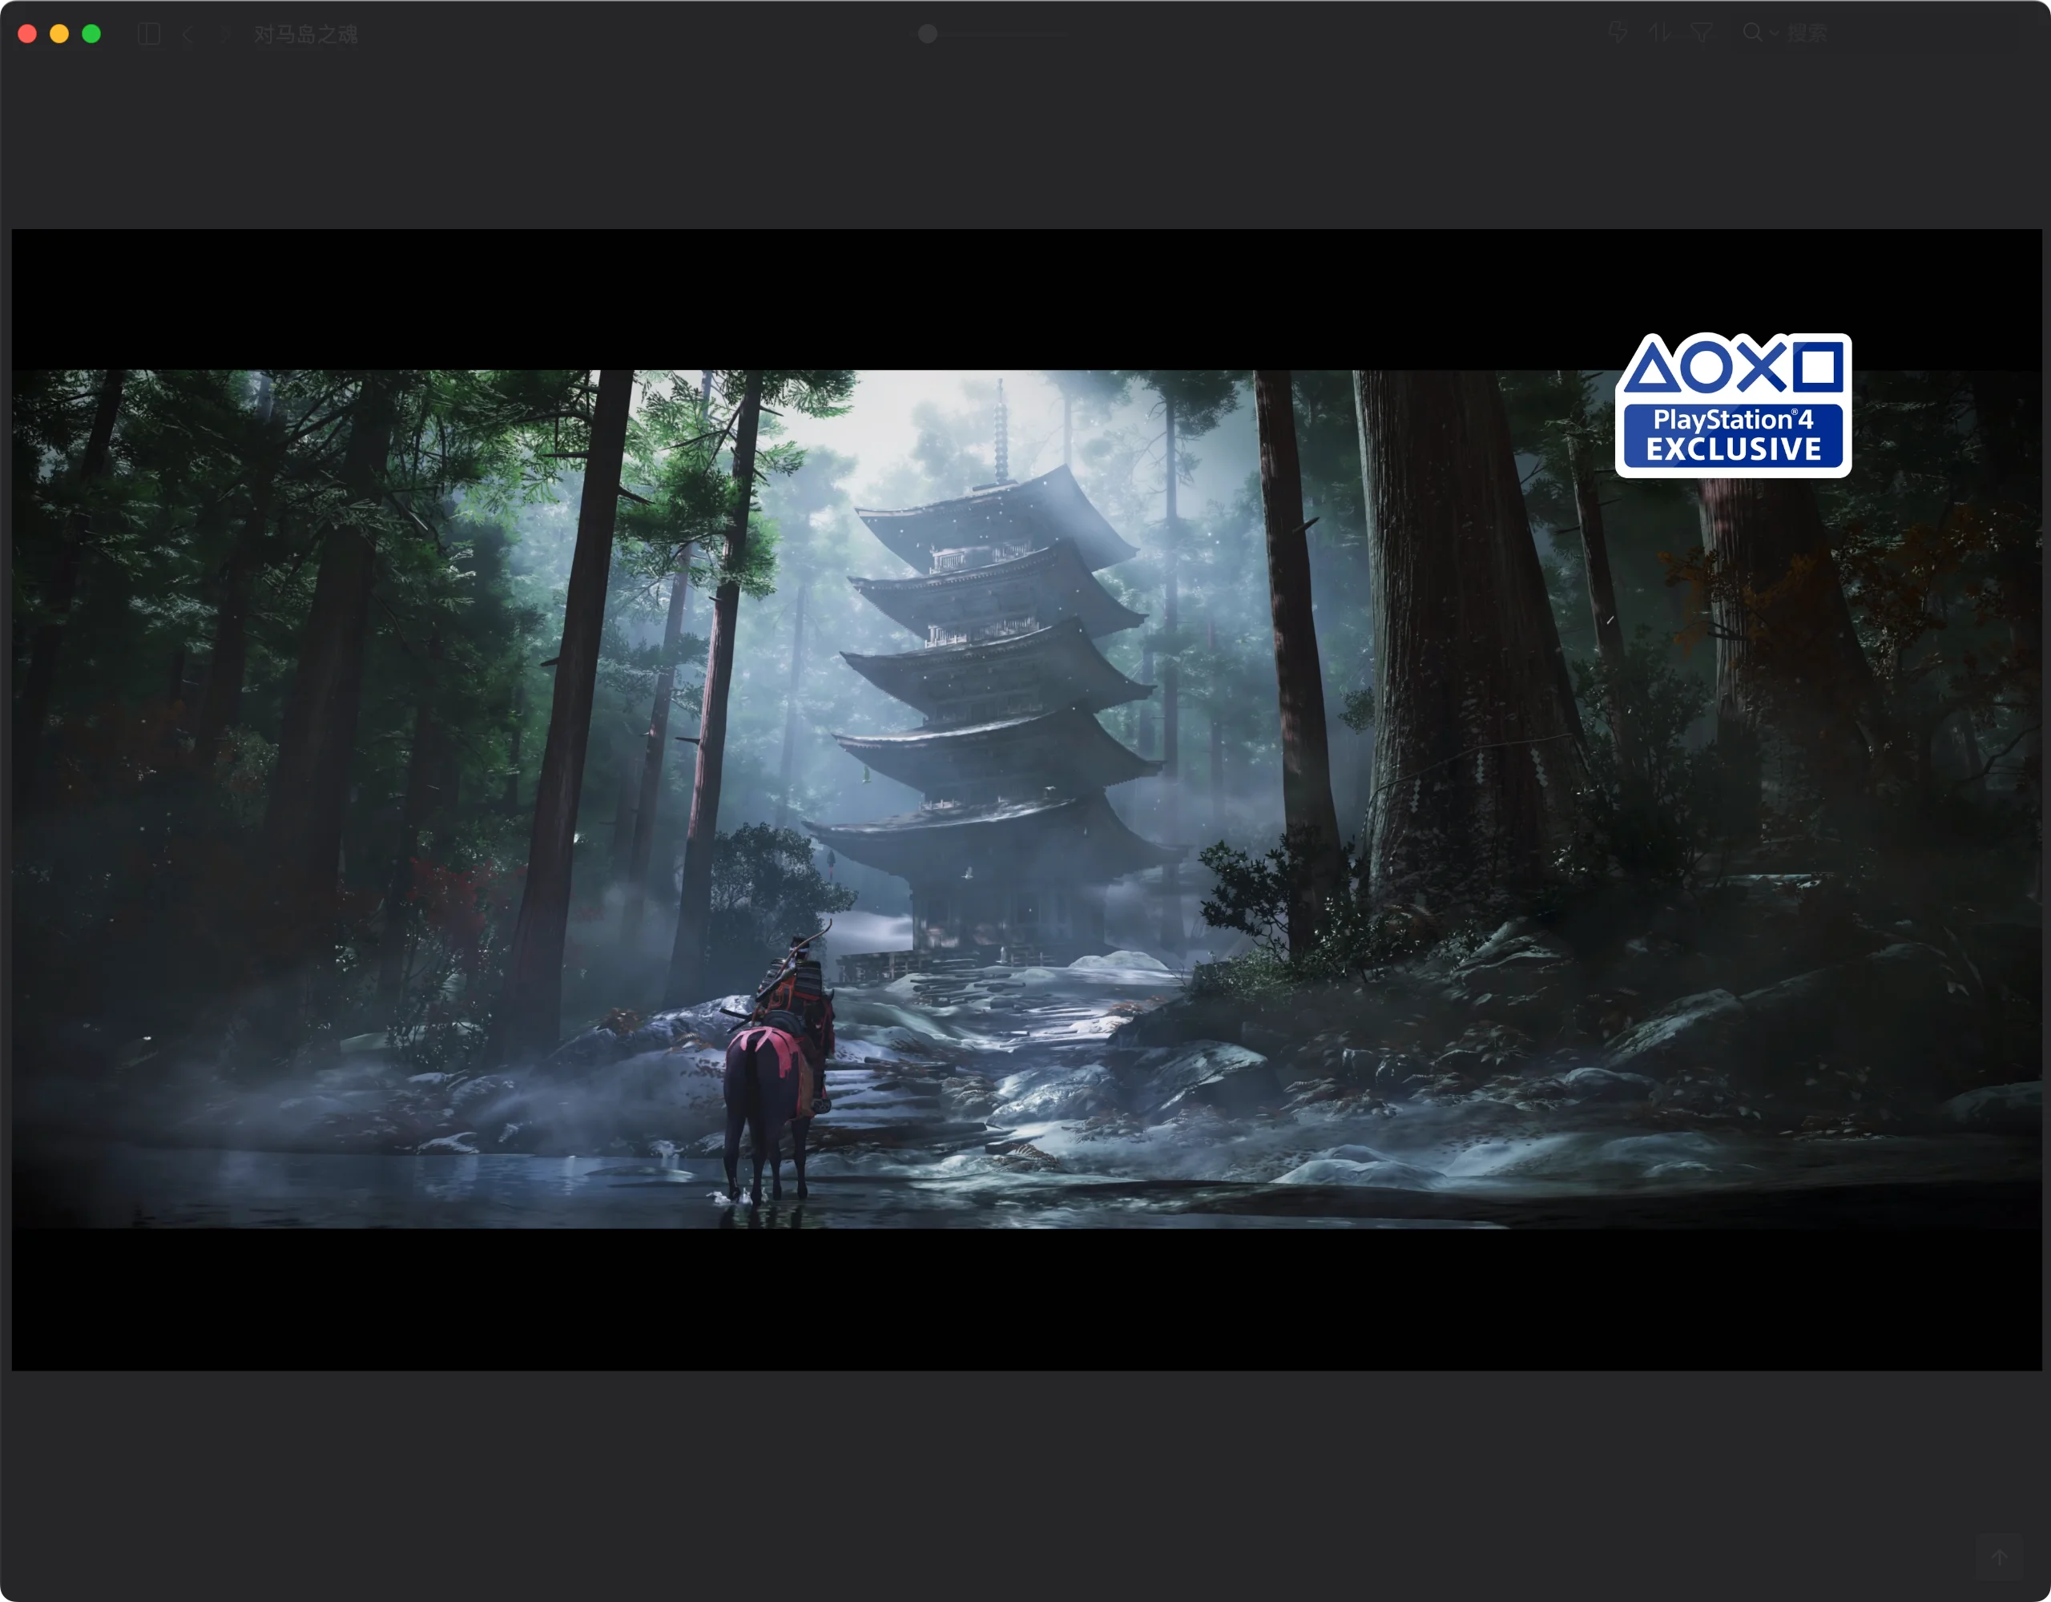Click the back-to-top arrow button
Image resolution: width=2051 pixels, height=1602 pixels.
[x=2000, y=1558]
